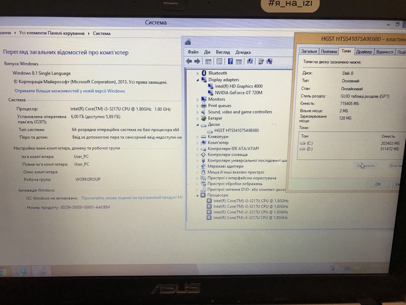Switch to the Драйвер tab

[364, 52]
